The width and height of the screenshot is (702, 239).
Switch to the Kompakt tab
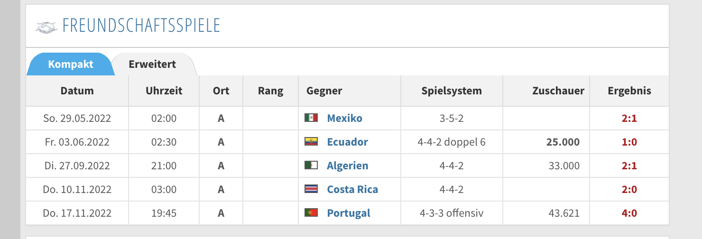tap(71, 64)
